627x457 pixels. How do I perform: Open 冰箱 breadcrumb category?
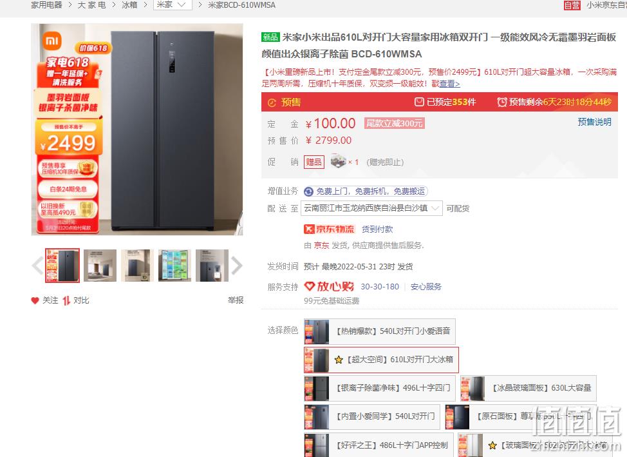(129, 5)
